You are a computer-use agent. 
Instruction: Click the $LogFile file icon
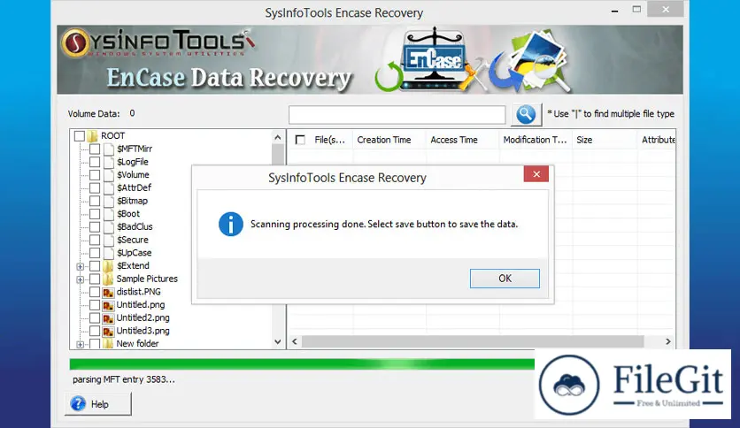pyautogui.click(x=109, y=162)
